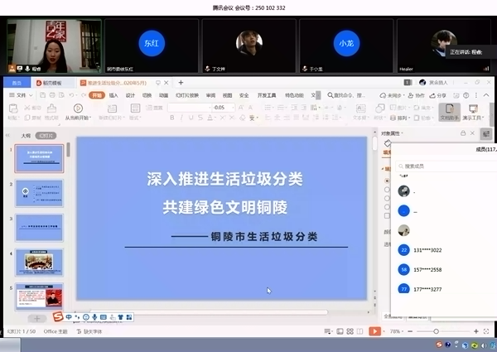
Task: Add new slide with plus button
Action: 36,318
